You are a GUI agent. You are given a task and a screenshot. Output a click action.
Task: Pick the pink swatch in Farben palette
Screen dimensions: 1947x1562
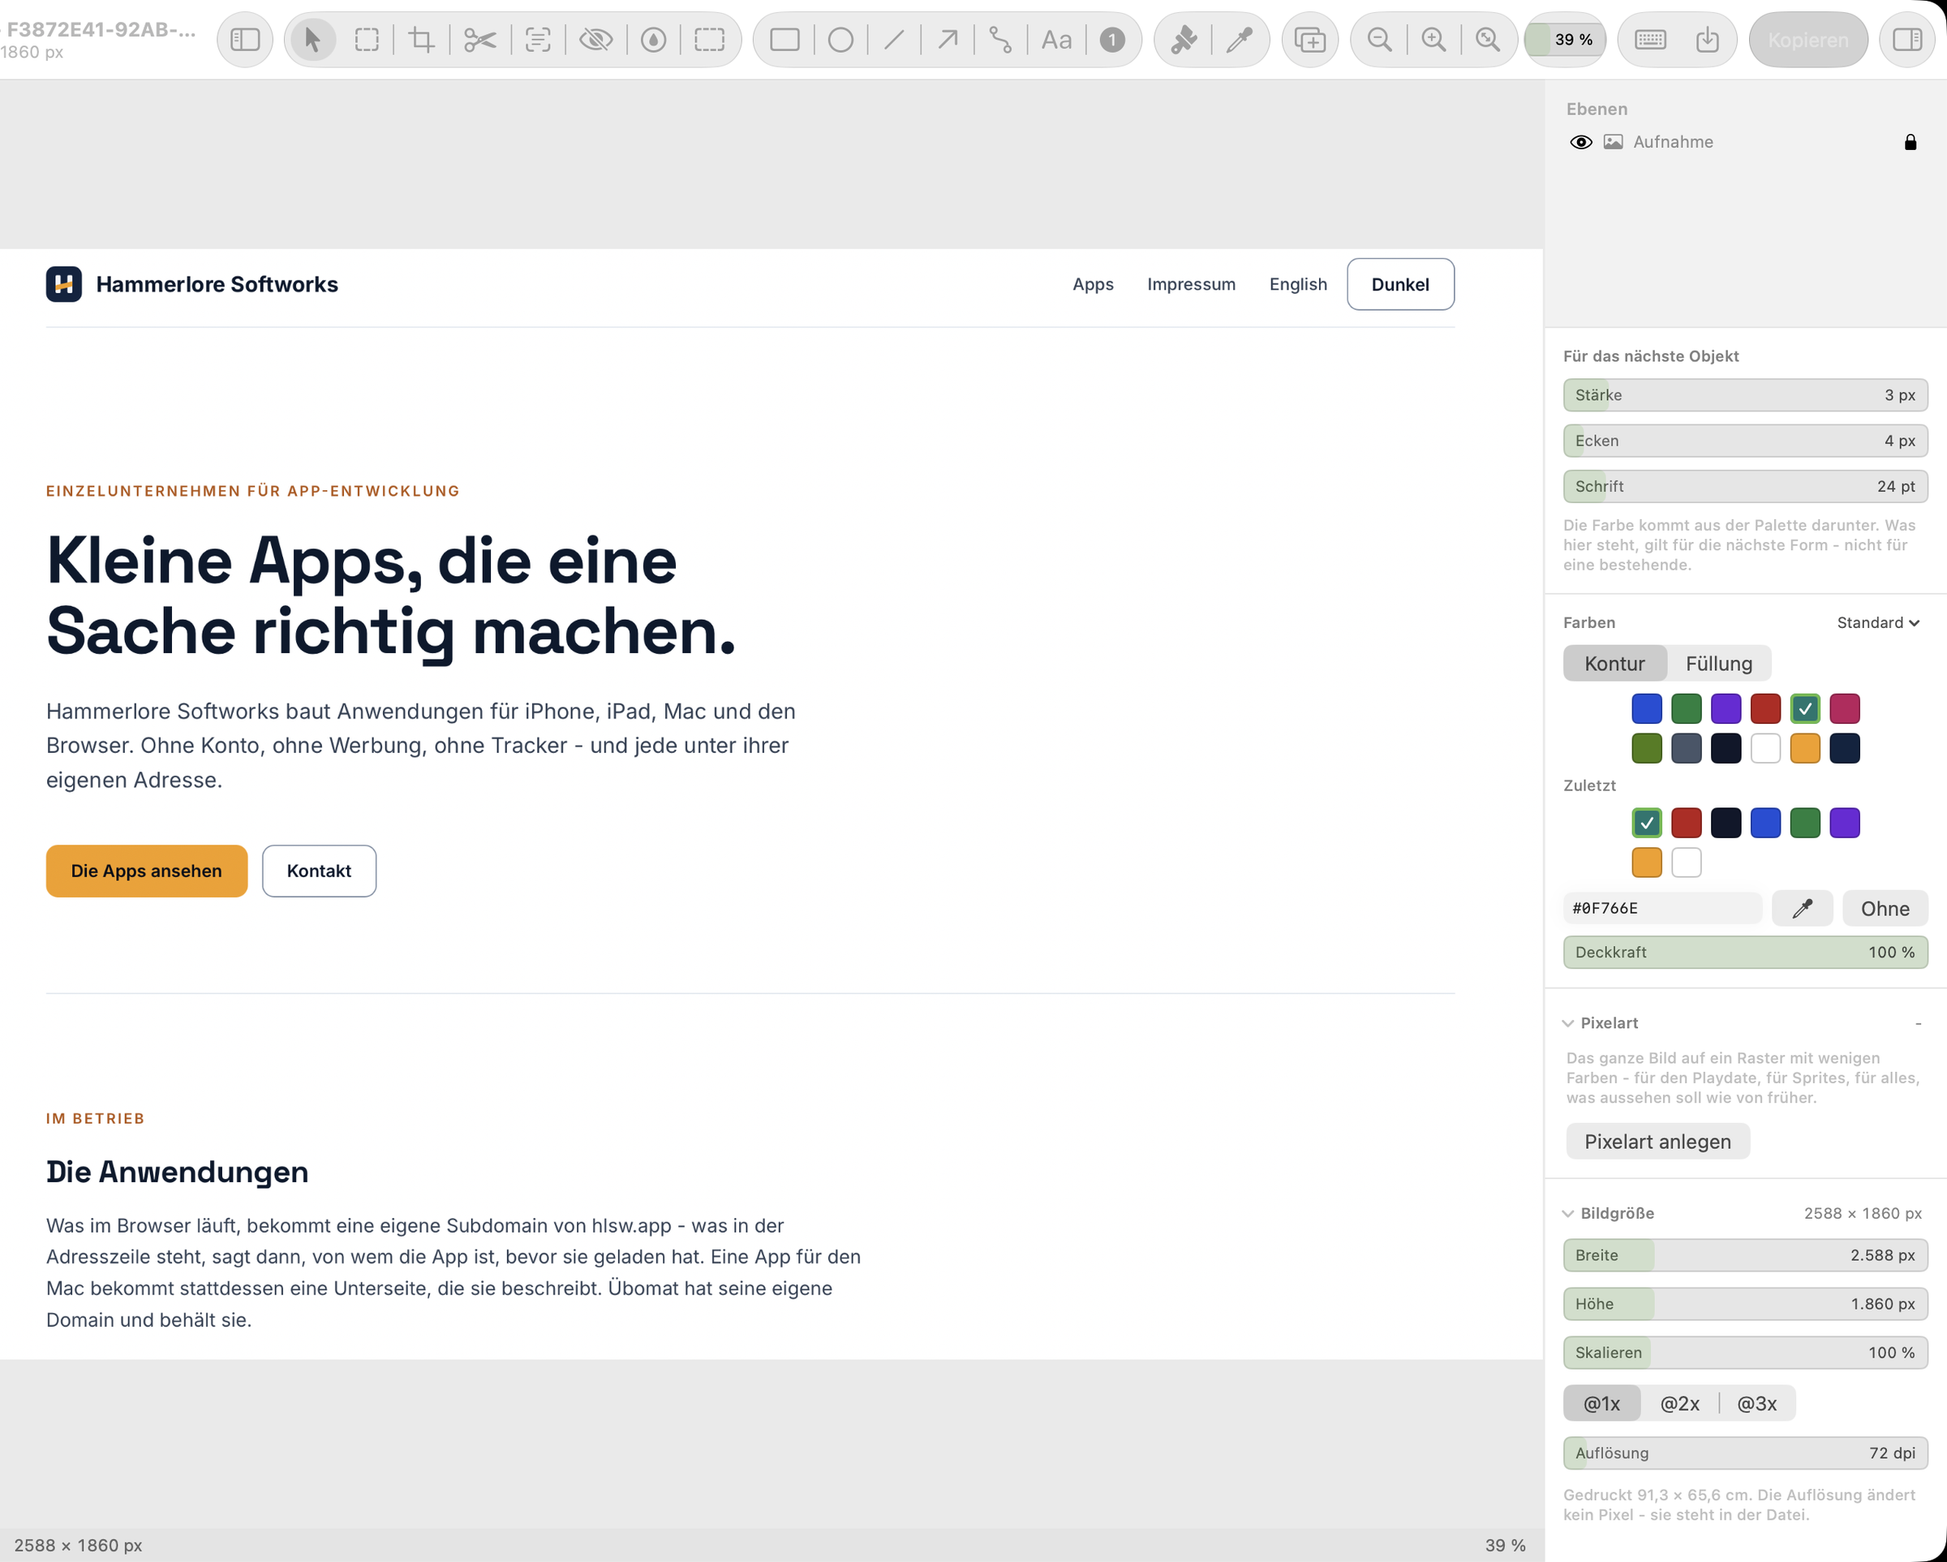coord(1844,708)
